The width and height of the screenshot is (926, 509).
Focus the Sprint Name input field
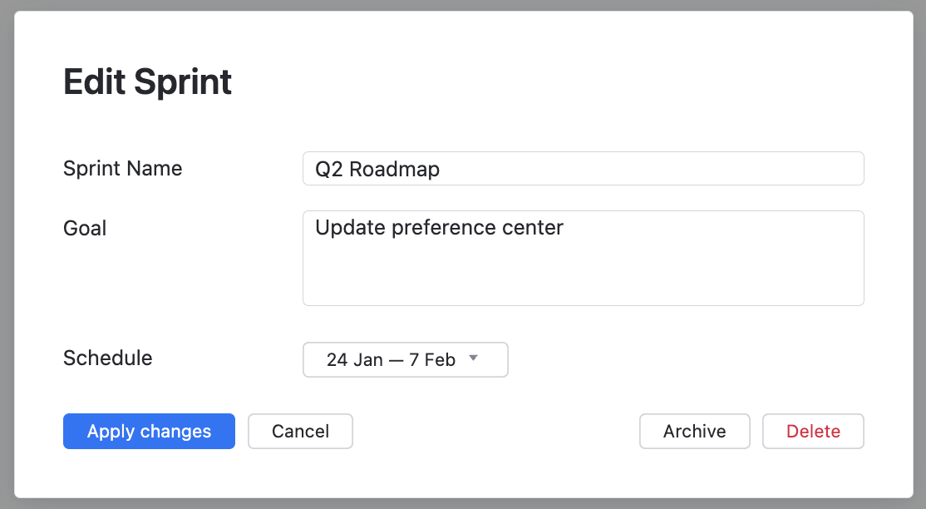(582, 169)
